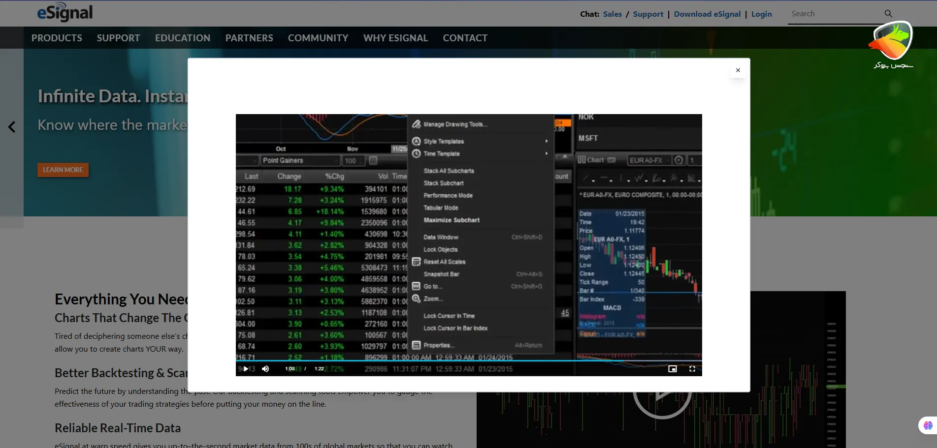This screenshot has width=937, height=448.
Task: Open the PRODUCTS navigation menu
Action: point(57,38)
